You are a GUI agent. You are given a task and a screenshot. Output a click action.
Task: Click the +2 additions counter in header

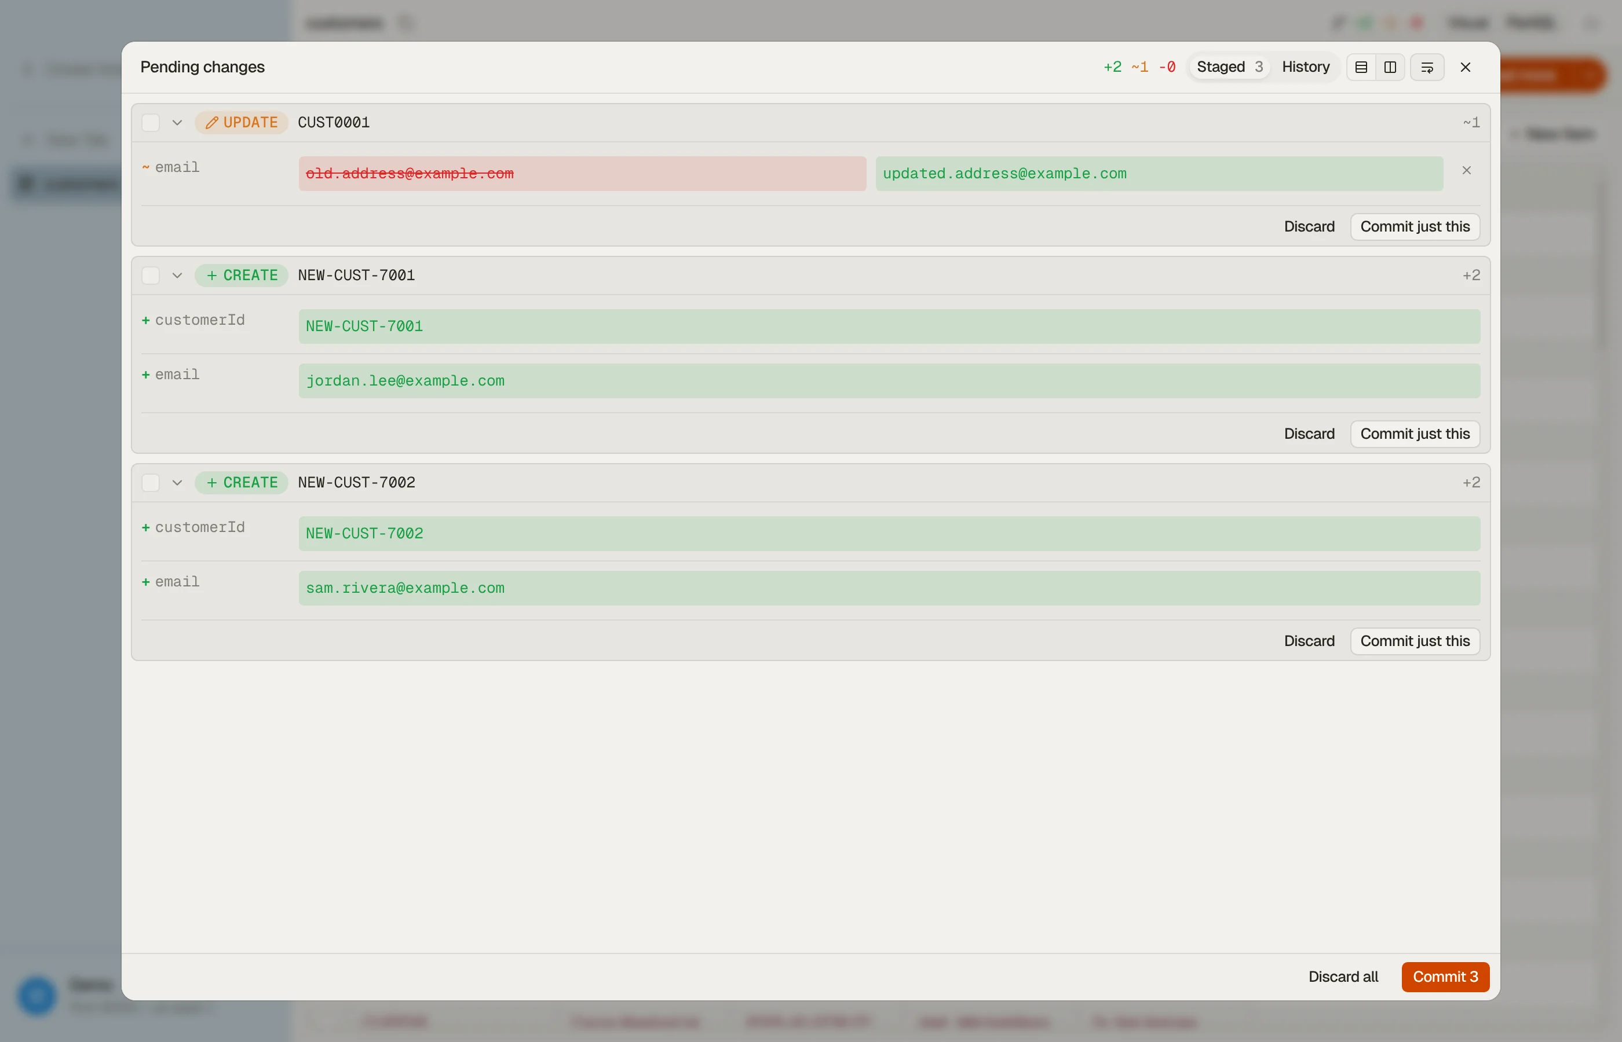click(1112, 67)
